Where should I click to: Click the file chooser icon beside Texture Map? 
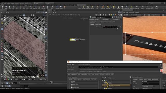pos(120,27)
